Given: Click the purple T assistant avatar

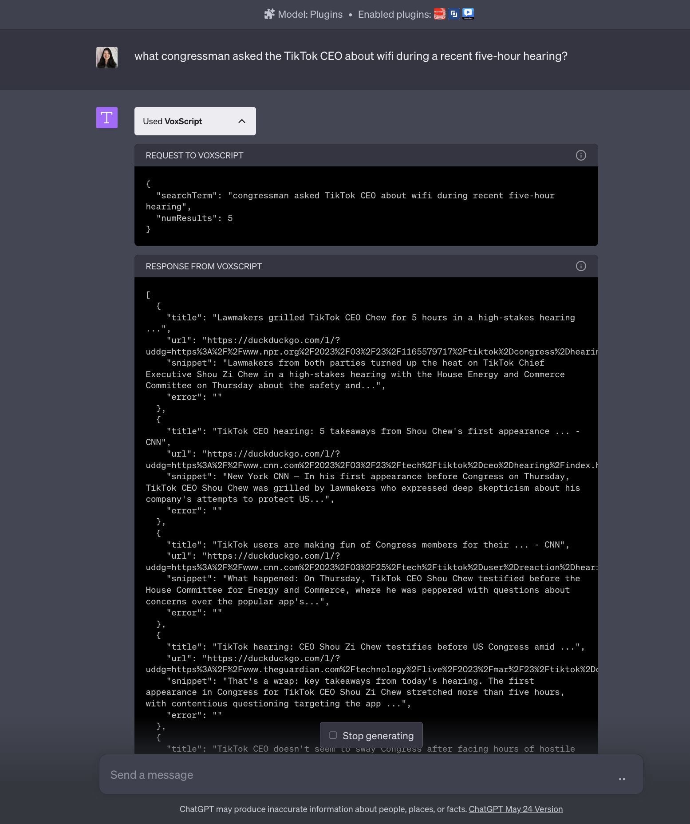Looking at the screenshot, I should (107, 118).
